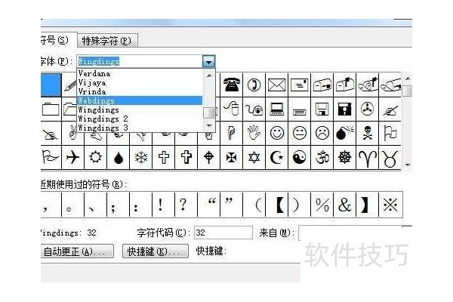Click the character code field
Viewport: 453px width, 302px height.
tap(223, 233)
